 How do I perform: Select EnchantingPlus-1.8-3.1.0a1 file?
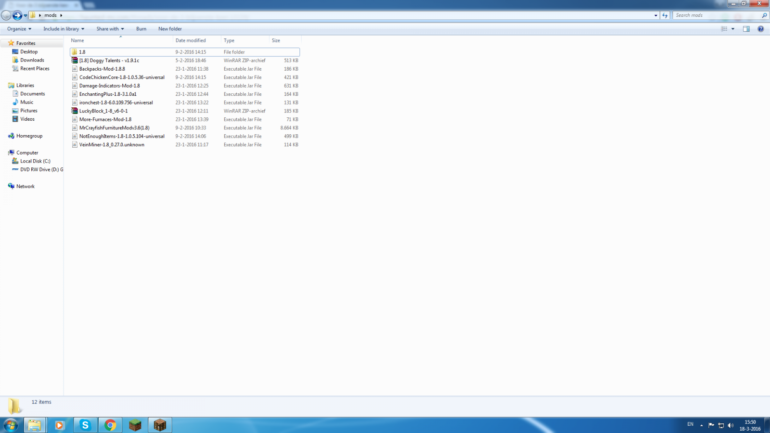tap(108, 94)
